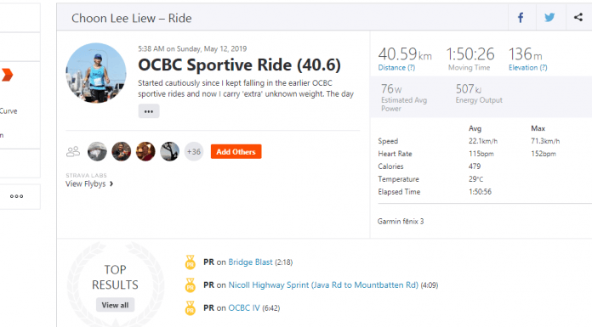Open the Distance help link
This screenshot has width=592, height=327.
[396, 67]
